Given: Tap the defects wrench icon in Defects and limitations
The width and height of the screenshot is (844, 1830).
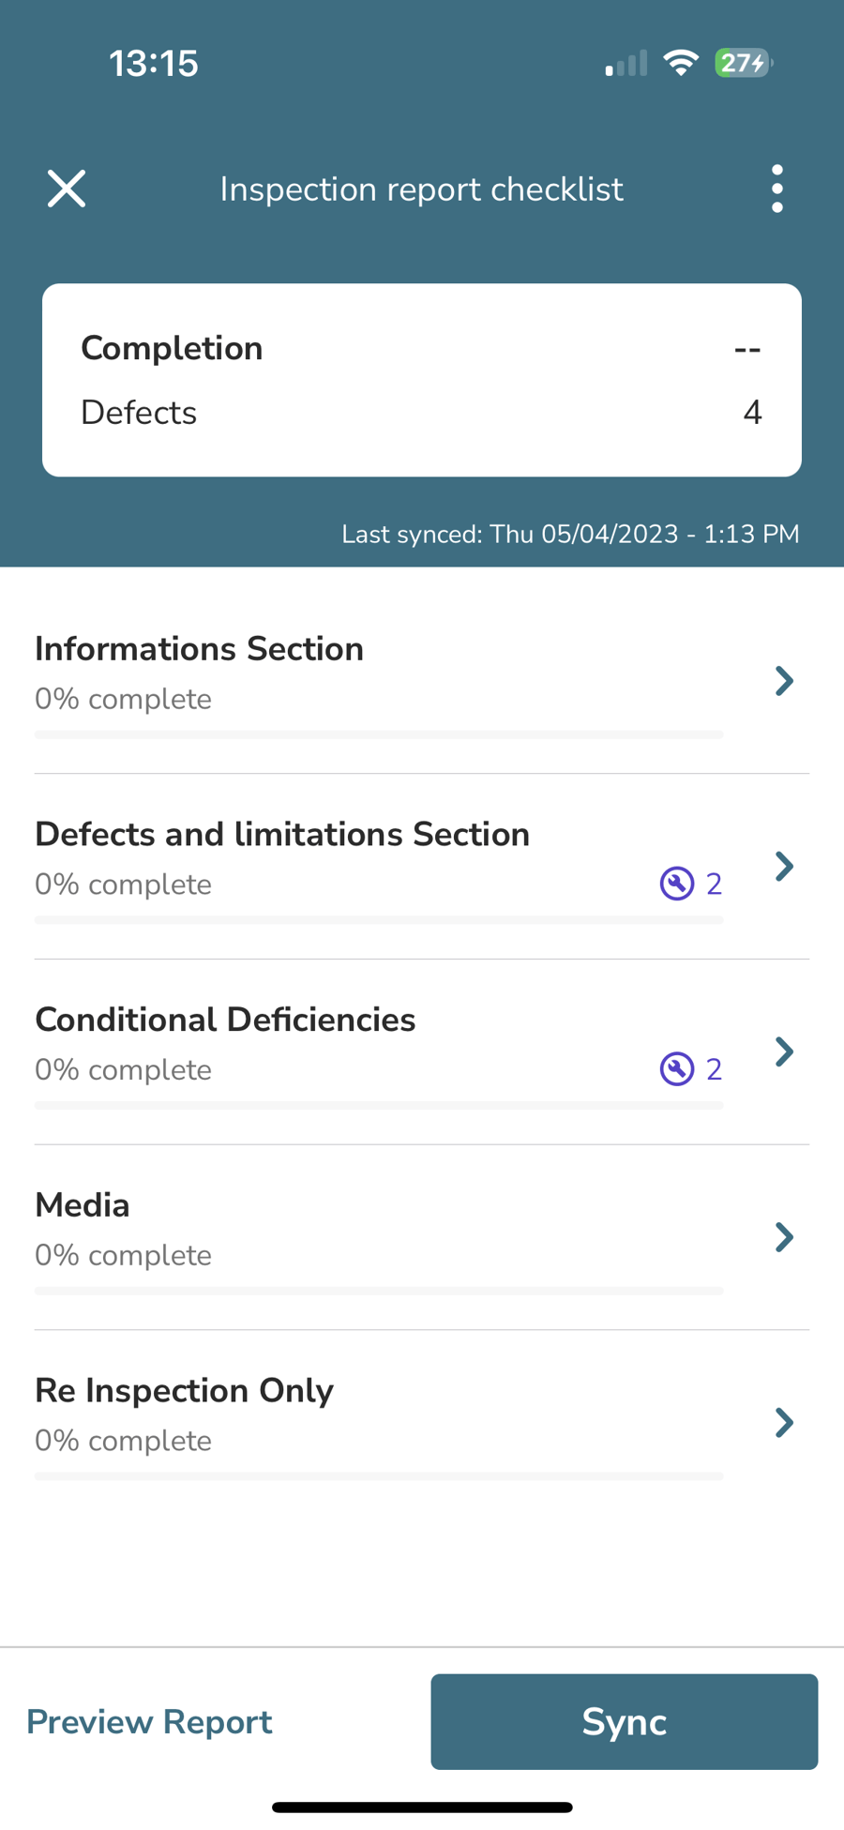Looking at the screenshot, I should pyautogui.click(x=677, y=884).
